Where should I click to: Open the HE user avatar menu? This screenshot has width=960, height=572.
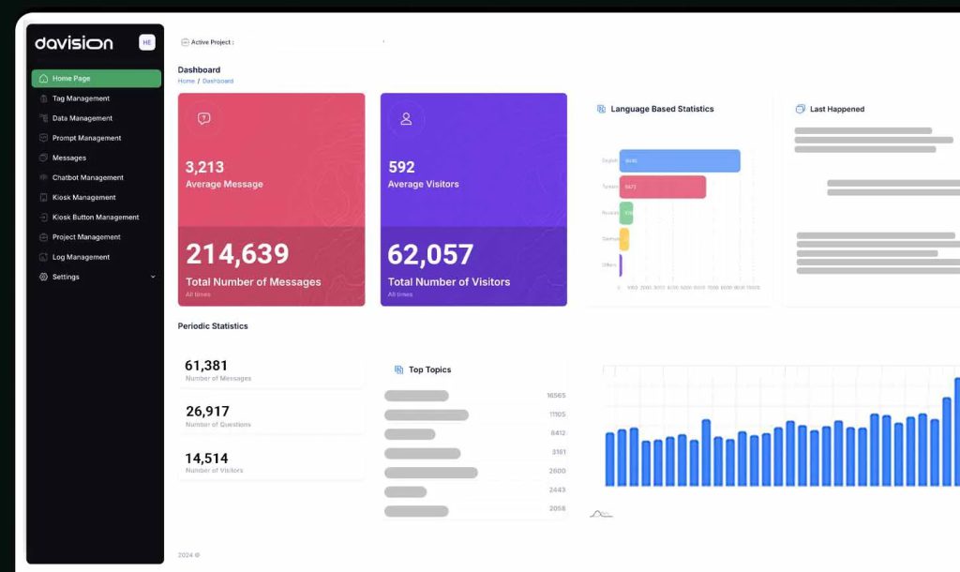coord(147,42)
